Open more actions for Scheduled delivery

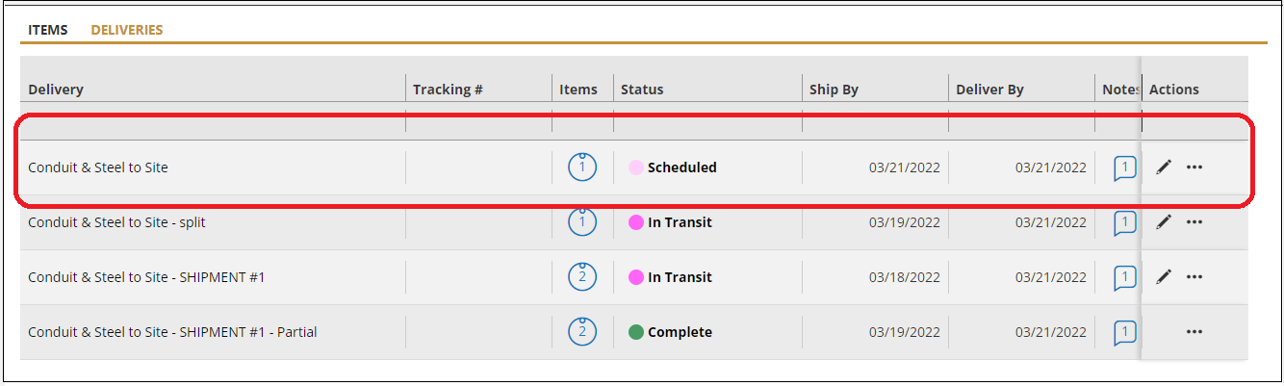tap(1194, 167)
